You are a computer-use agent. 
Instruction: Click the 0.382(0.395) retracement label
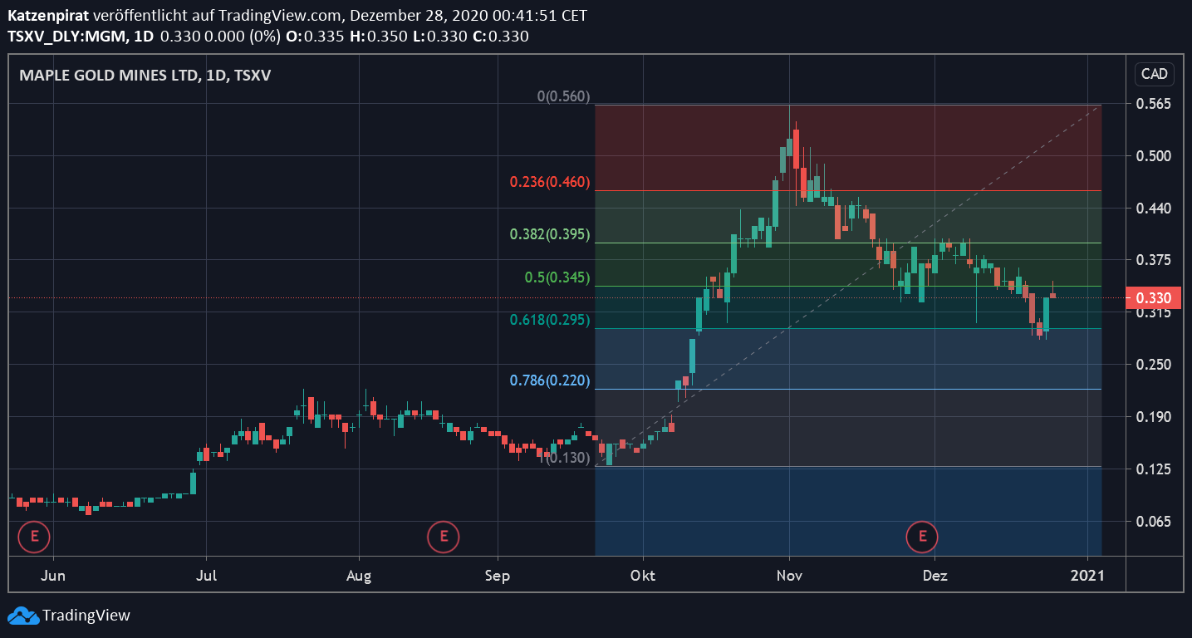(550, 234)
